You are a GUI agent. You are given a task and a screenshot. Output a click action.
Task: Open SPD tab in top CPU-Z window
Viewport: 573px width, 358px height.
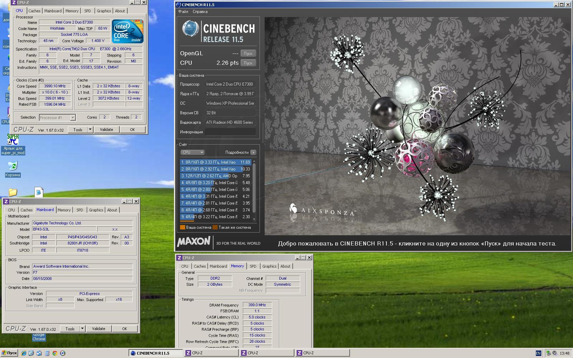(x=88, y=11)
